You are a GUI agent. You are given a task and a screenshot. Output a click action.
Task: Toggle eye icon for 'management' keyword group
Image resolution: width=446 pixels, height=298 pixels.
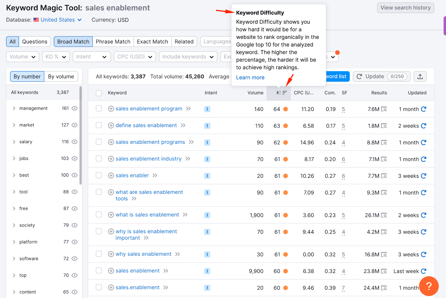pos(74,108)
